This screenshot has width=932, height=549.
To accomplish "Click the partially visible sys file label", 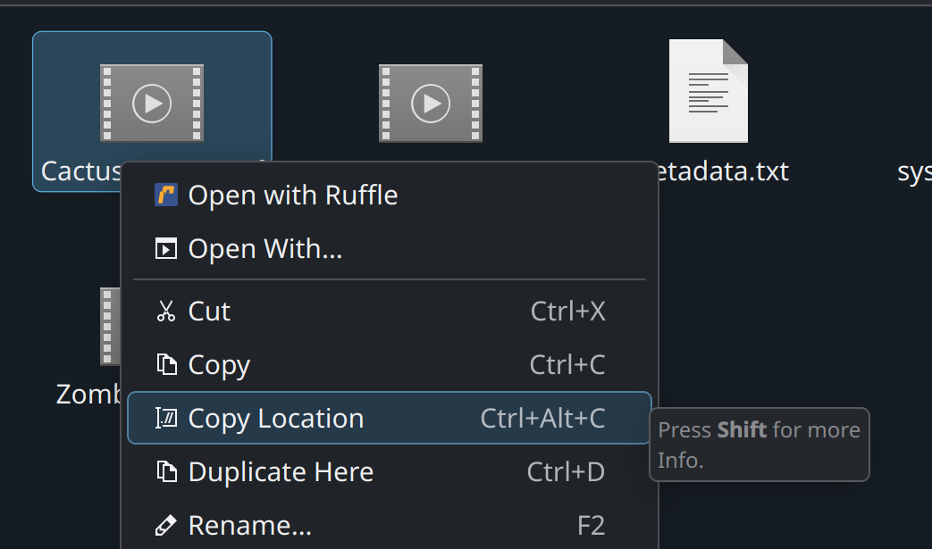I will coord(914,172).
